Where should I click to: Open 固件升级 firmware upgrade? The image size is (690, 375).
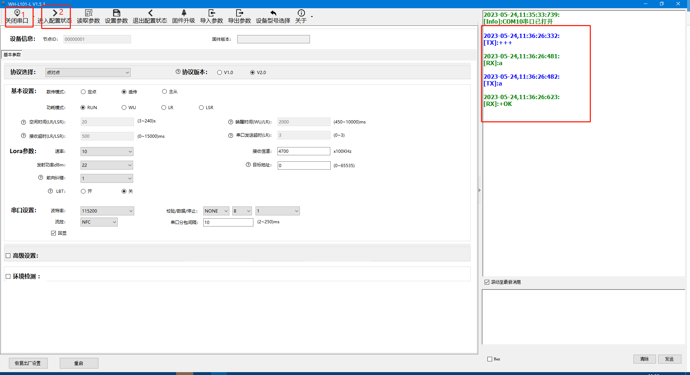pyautogui.click(x=184, y=13)
